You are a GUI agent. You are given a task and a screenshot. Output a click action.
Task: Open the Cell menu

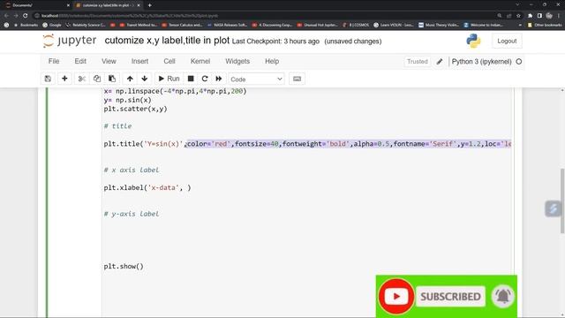click(169, 61)
